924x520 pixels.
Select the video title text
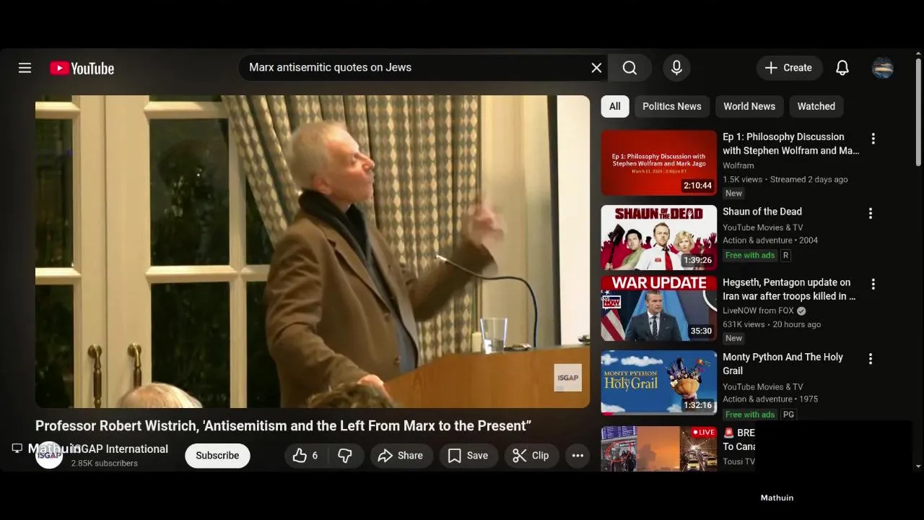tap(283, 426)
